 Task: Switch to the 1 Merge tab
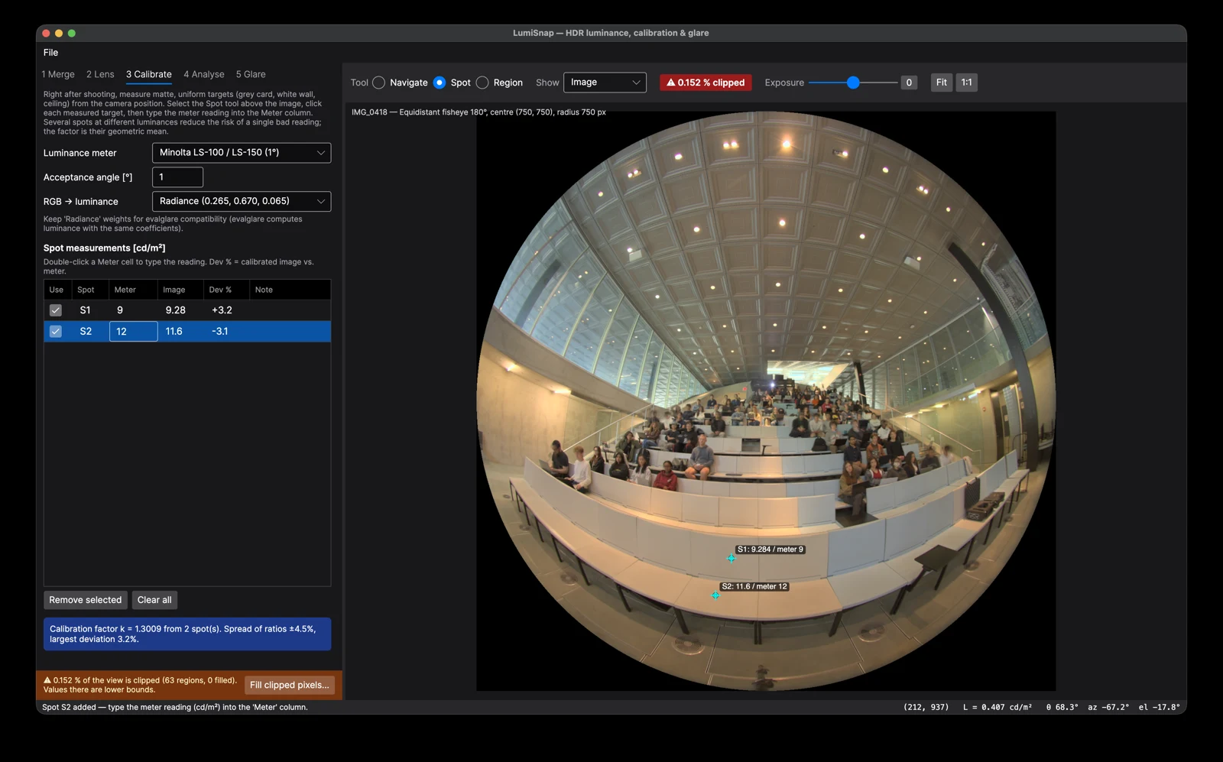tap(58, 74)
